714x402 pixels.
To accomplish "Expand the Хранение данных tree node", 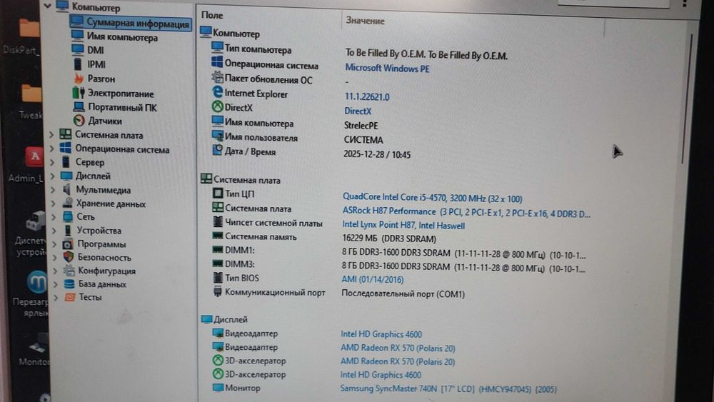I will (x=54, y=203).
